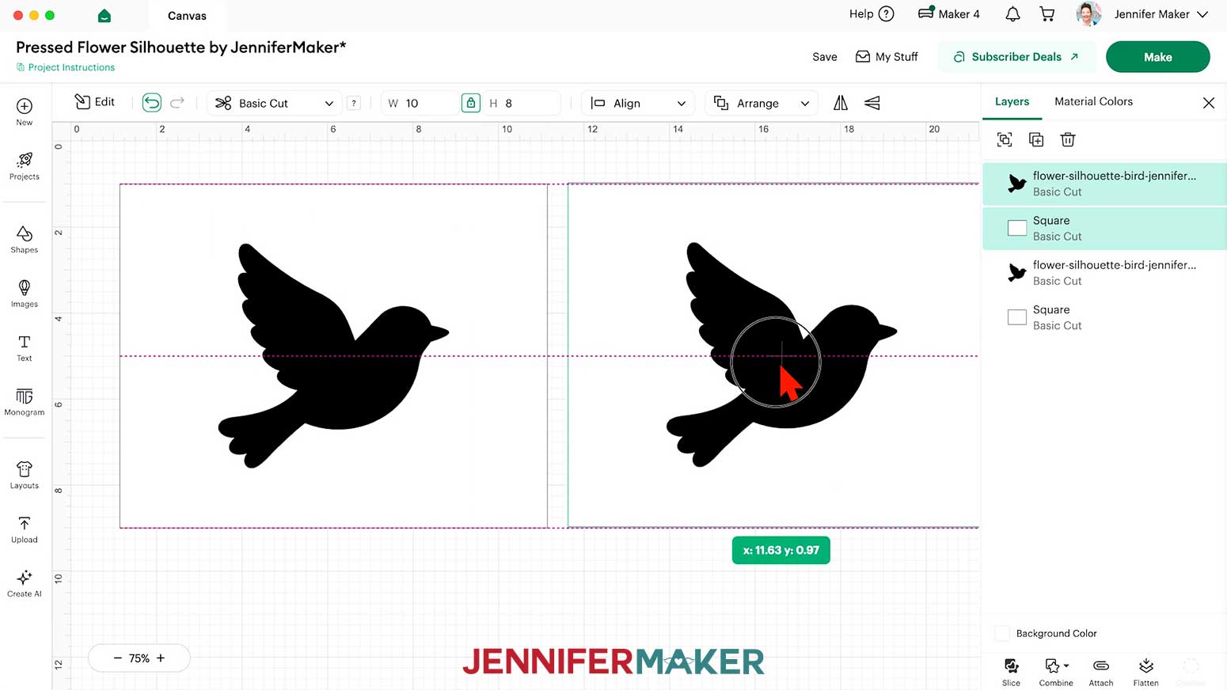This screenshot has height=690, width=1227.
Task: Select the highlighted Square layer
Action: (x=1104, y=228)
